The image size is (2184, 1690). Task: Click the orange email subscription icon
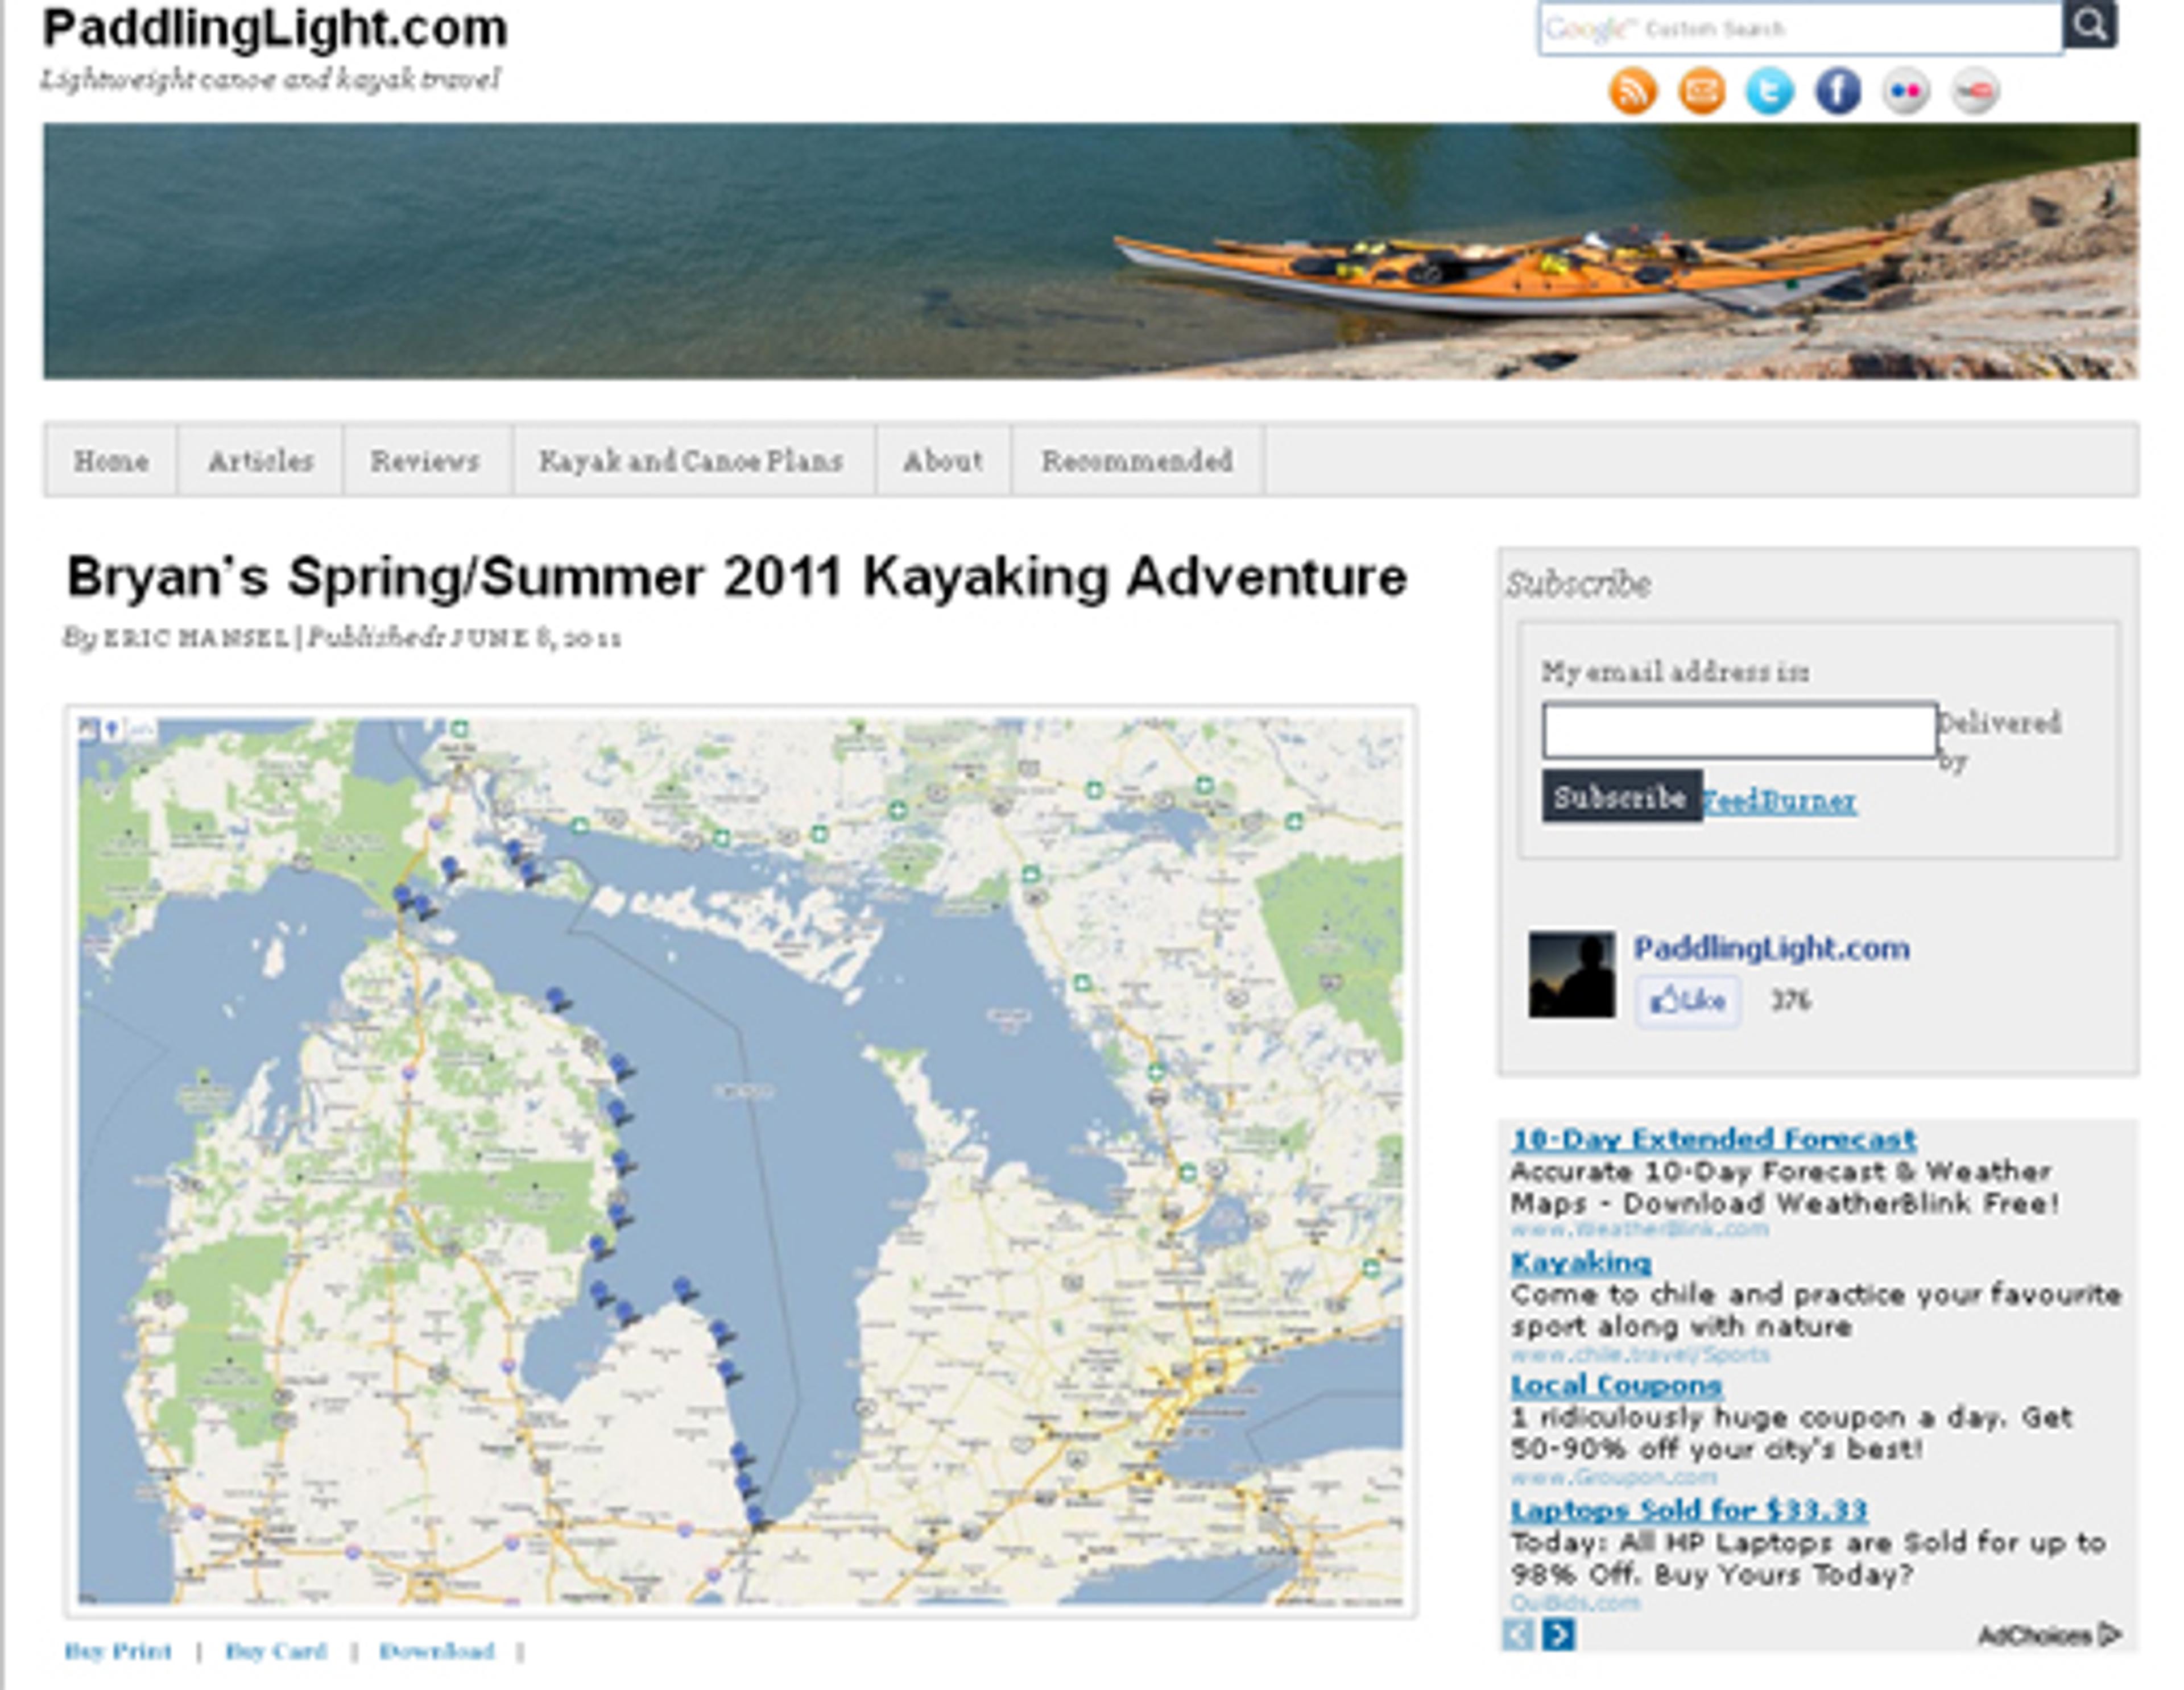pos(1701,92)
